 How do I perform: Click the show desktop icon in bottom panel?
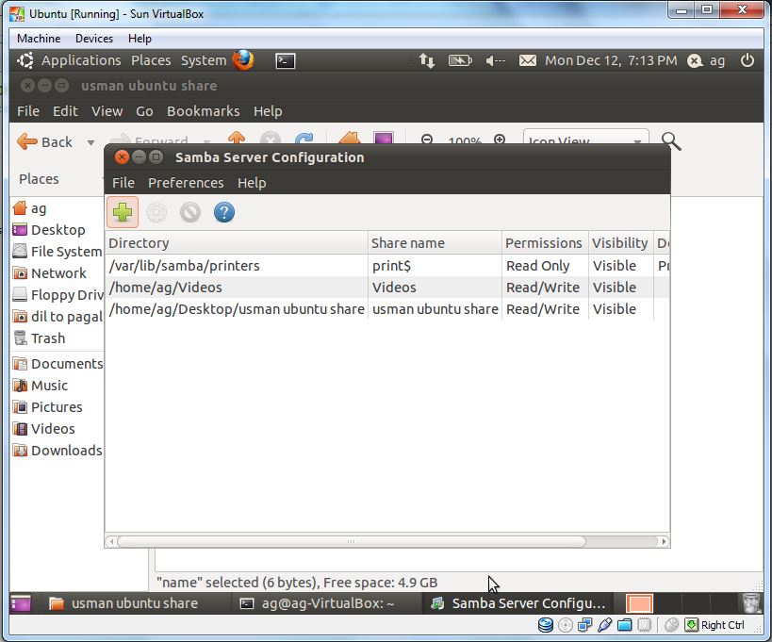click(21, 603)
